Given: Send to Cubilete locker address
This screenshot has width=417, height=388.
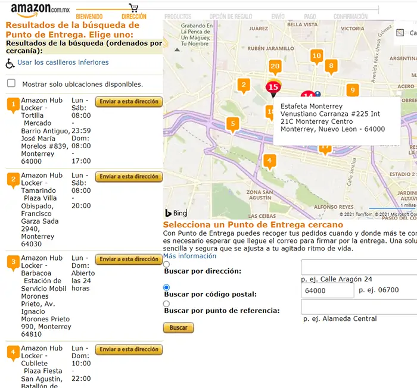Looking at the screenshot, I should pos(129,349).
